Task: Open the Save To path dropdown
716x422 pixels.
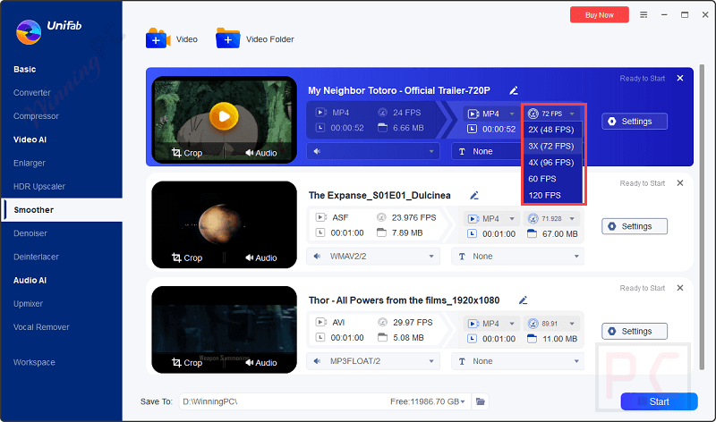Action: pyautogui.click(x=463, y=401)
